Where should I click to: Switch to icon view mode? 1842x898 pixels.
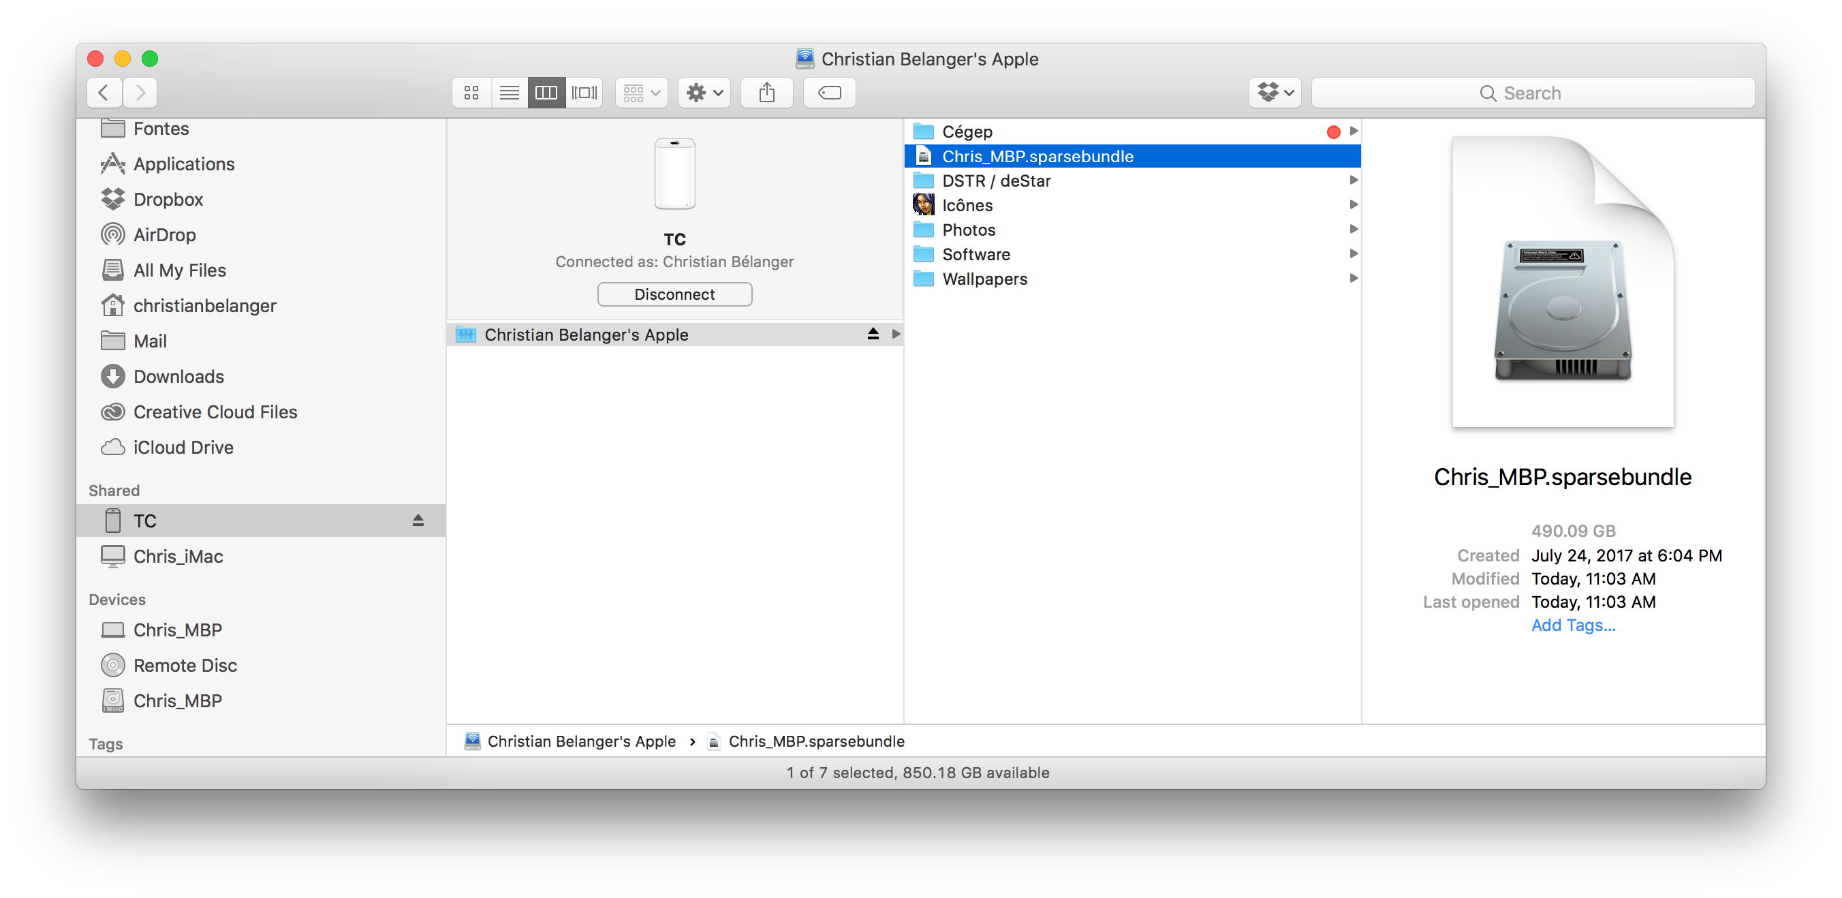point(471,93)
